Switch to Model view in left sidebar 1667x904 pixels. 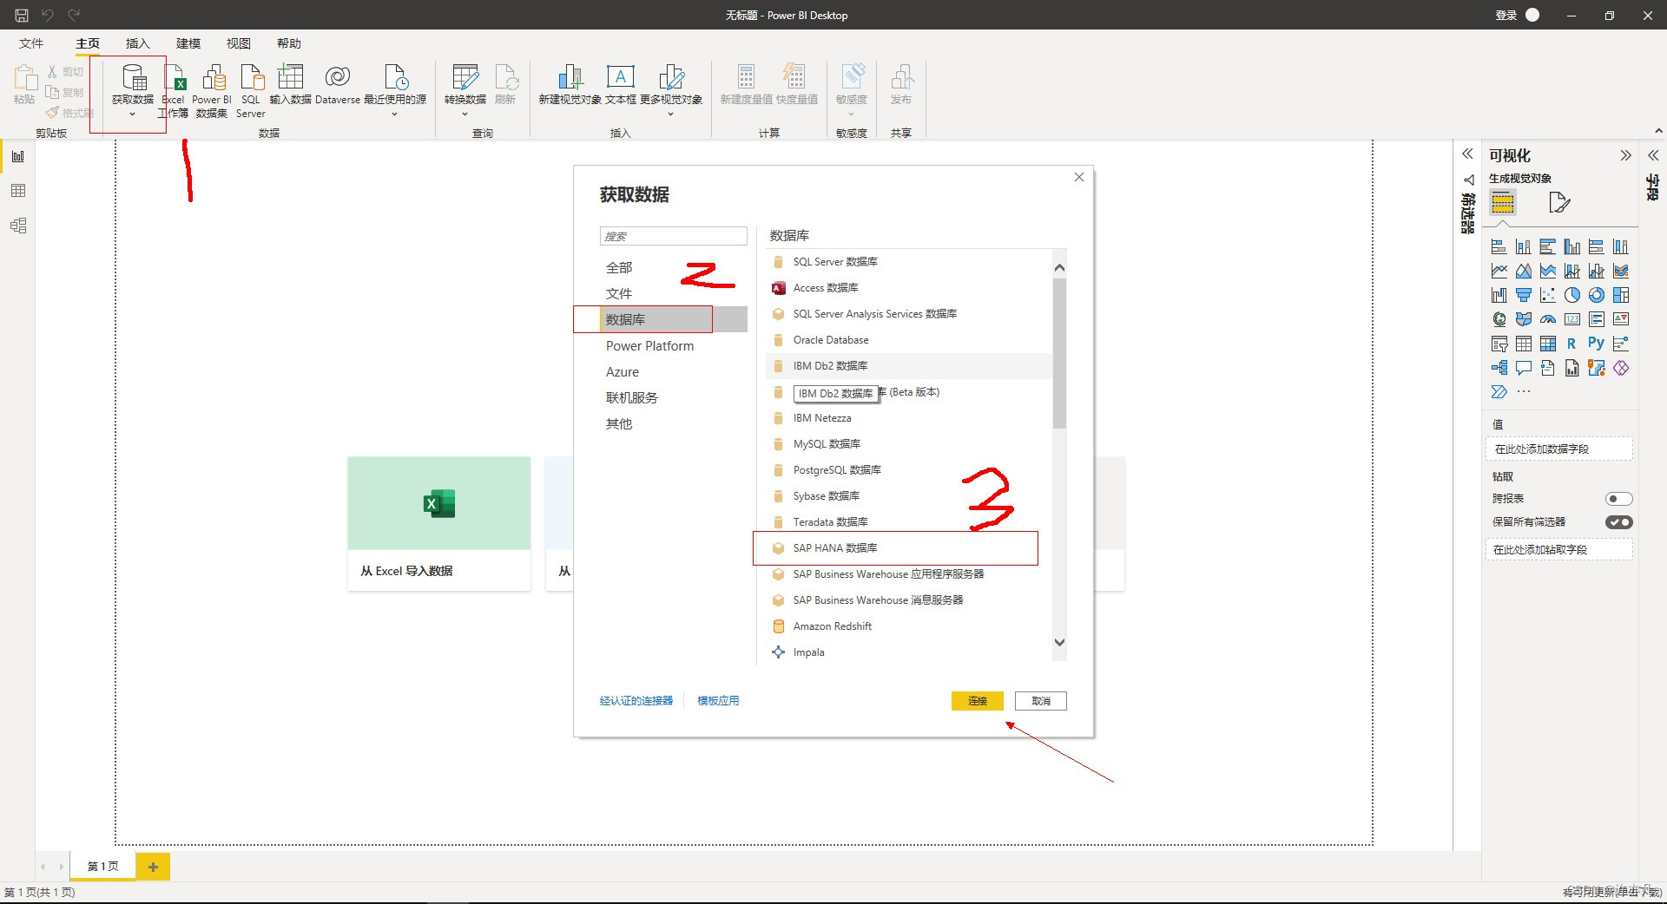coord(18,226)
